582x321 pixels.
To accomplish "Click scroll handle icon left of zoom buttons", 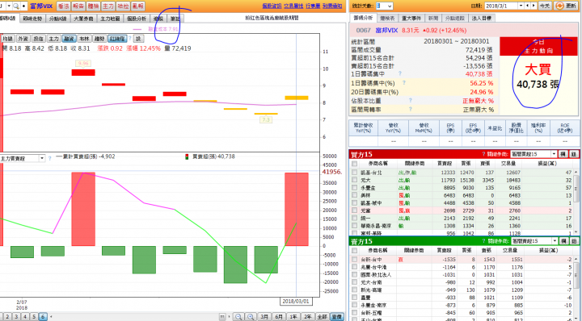I will (222, 317).
